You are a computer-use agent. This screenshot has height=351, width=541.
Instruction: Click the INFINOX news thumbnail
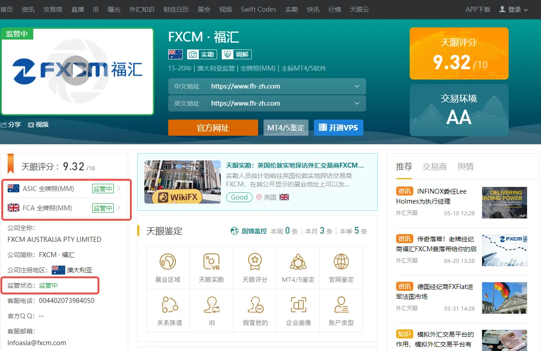click(504, 203)
